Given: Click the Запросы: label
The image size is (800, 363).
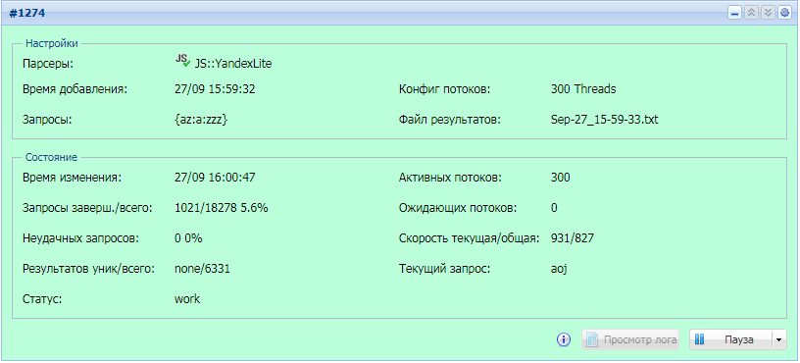Looking at the screenshot, I should 47,121.
